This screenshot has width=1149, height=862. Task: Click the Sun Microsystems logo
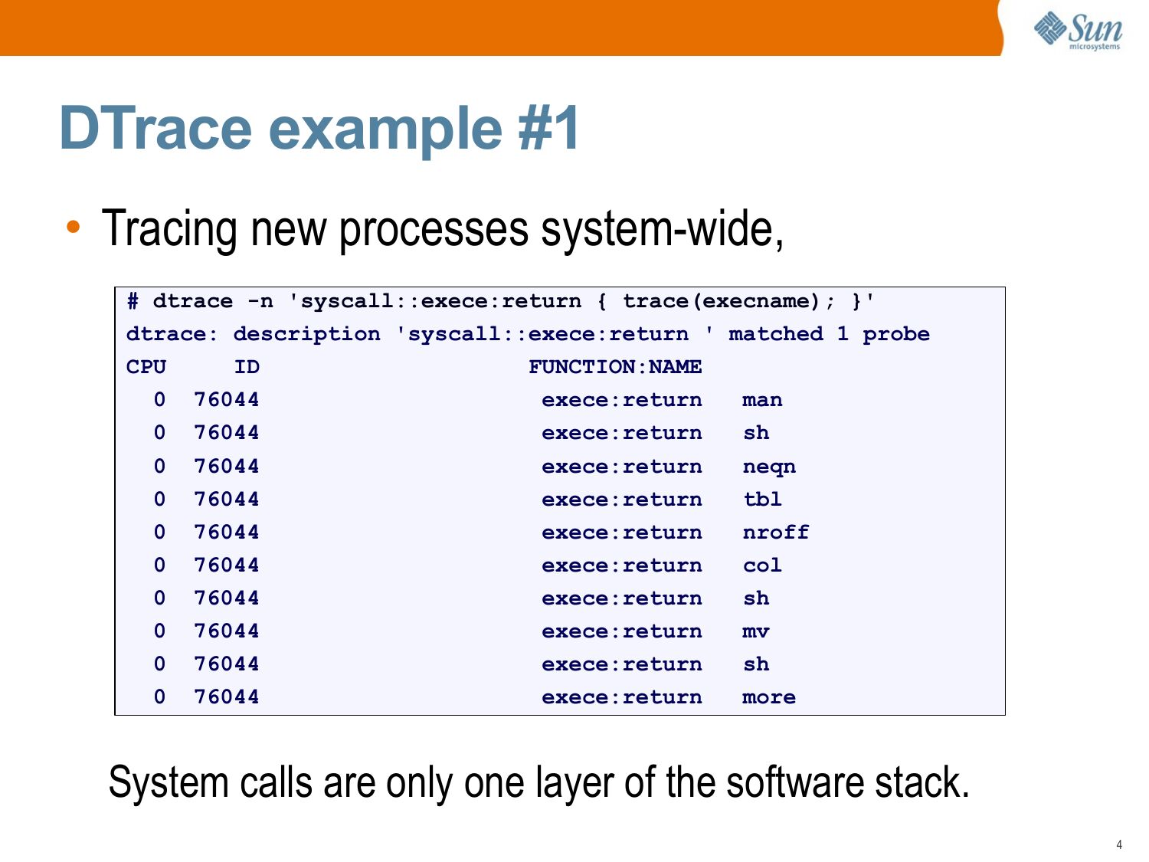tap(1078, 31)
